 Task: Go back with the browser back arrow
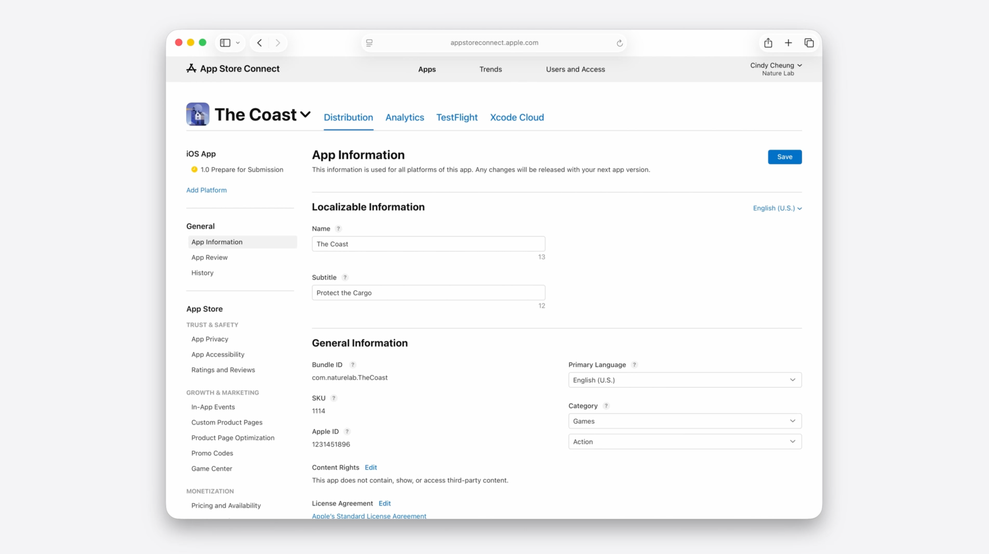[260, 43]
